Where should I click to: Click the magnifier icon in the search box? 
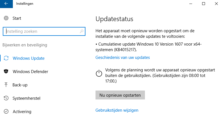[x=82, y=31]
